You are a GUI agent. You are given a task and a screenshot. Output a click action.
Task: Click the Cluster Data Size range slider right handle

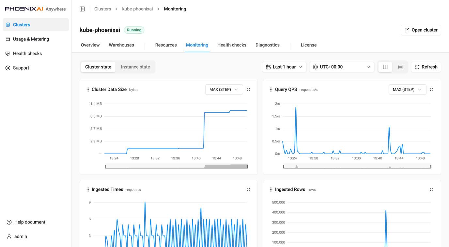coord(247,167)
